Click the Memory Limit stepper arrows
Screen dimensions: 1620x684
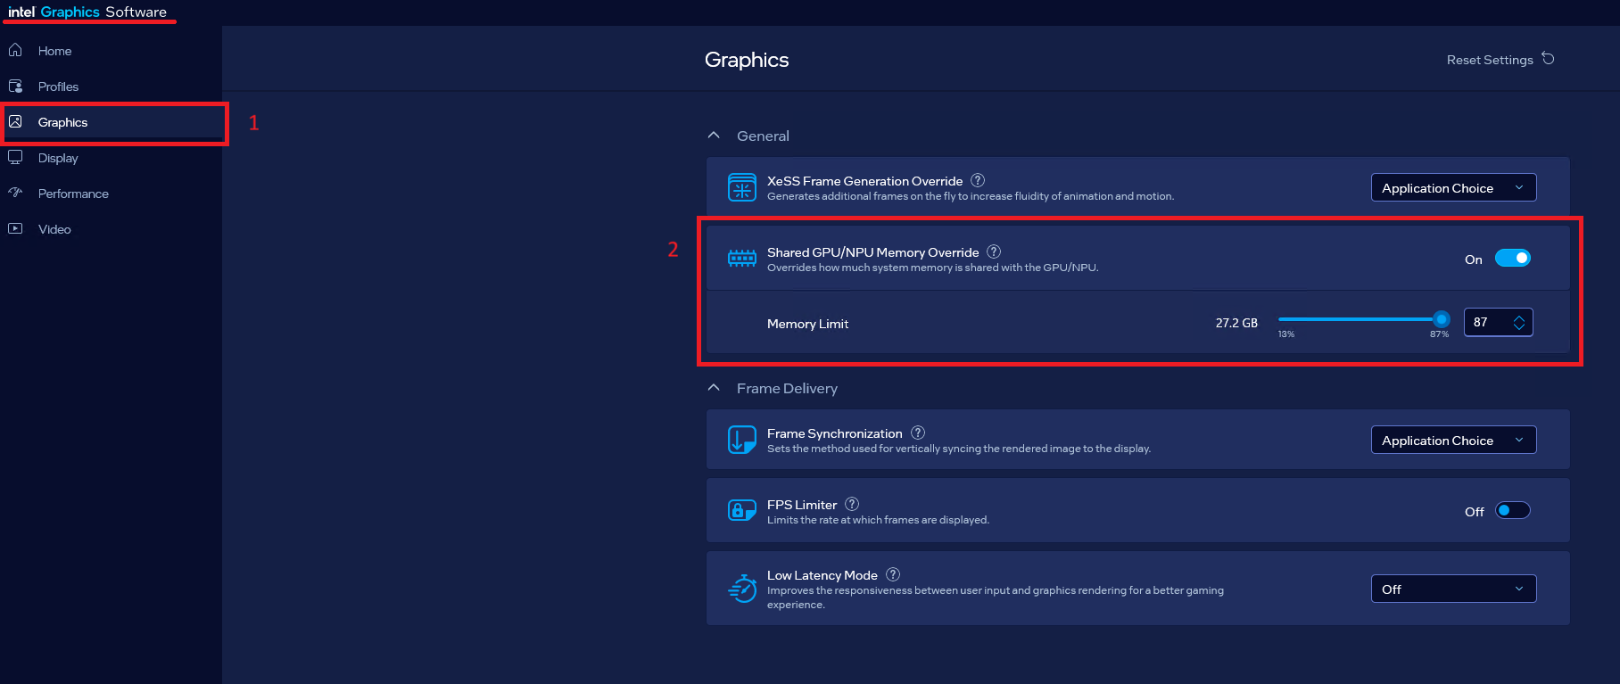[x=1519, y=322]
